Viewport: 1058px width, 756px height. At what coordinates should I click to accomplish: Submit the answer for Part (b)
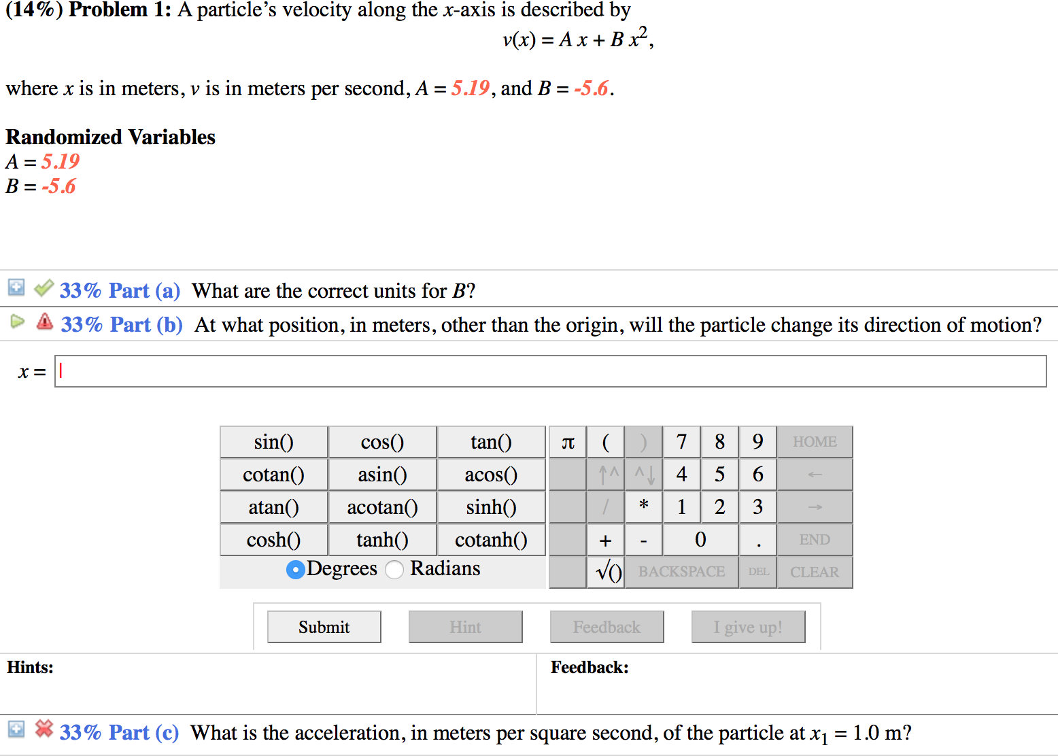323,626
